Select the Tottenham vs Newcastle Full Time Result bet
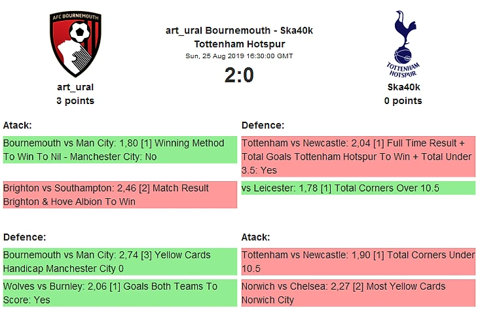Image resolution: width=478 pixels, height=314 pixels. point(358,156)
